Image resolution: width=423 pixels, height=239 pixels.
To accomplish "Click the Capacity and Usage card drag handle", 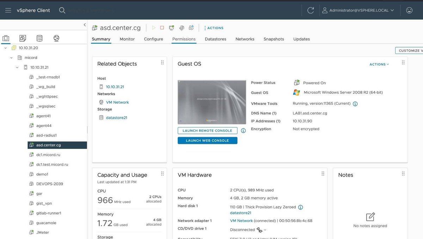I will 162,173.
